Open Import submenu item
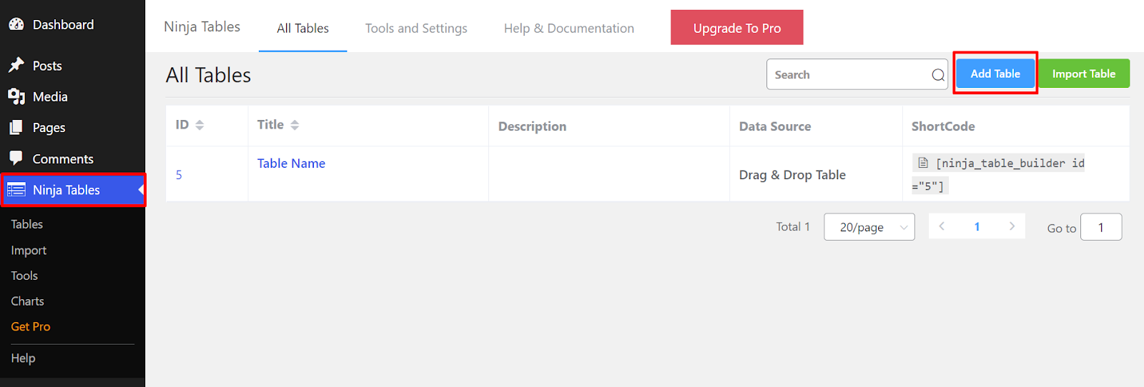Screen dimensions: 1144x387 (x=29, y=251)
